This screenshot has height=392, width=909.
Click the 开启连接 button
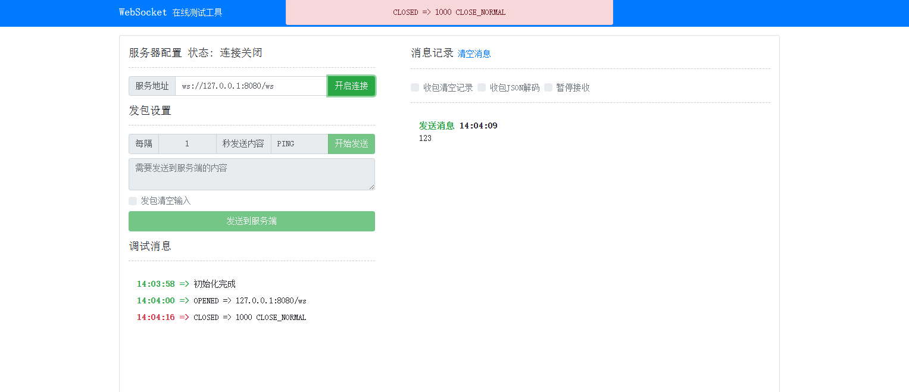click(x=351, y=86)
